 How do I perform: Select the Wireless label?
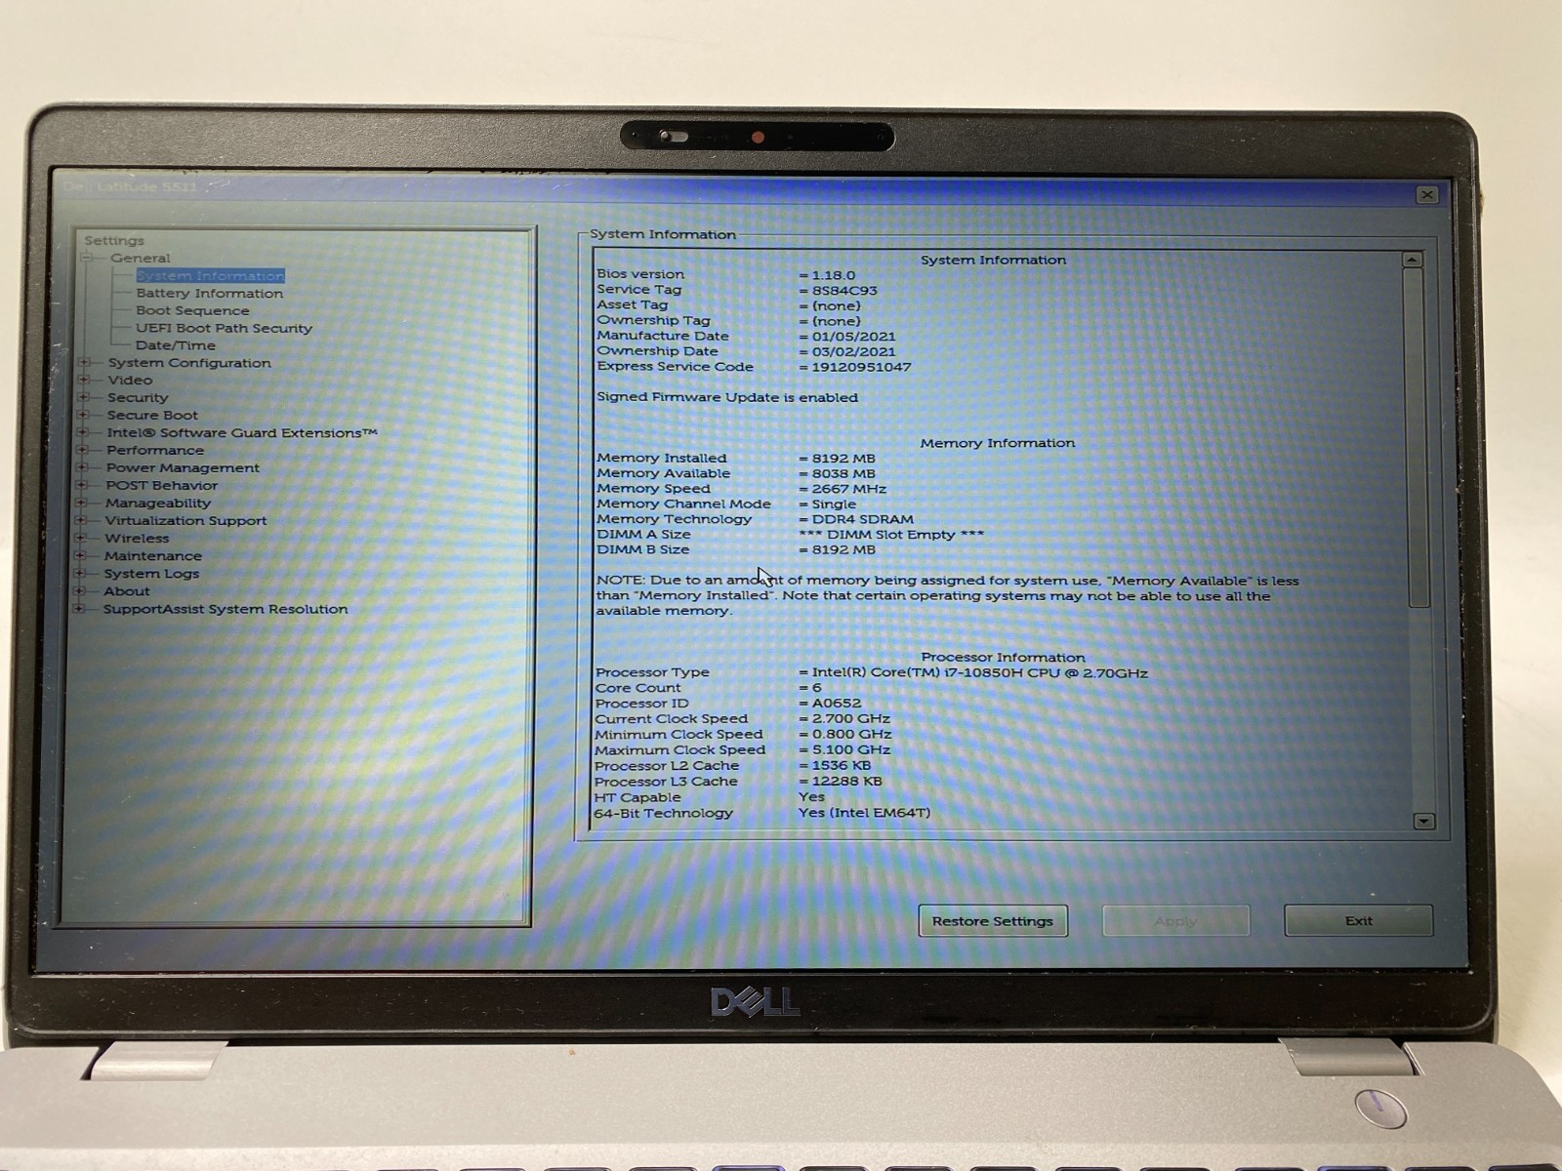click(x=137, y=538)
